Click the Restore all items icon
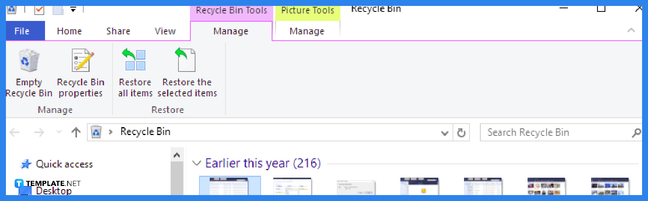Screen dimensions: 648x201 point(135,60)
